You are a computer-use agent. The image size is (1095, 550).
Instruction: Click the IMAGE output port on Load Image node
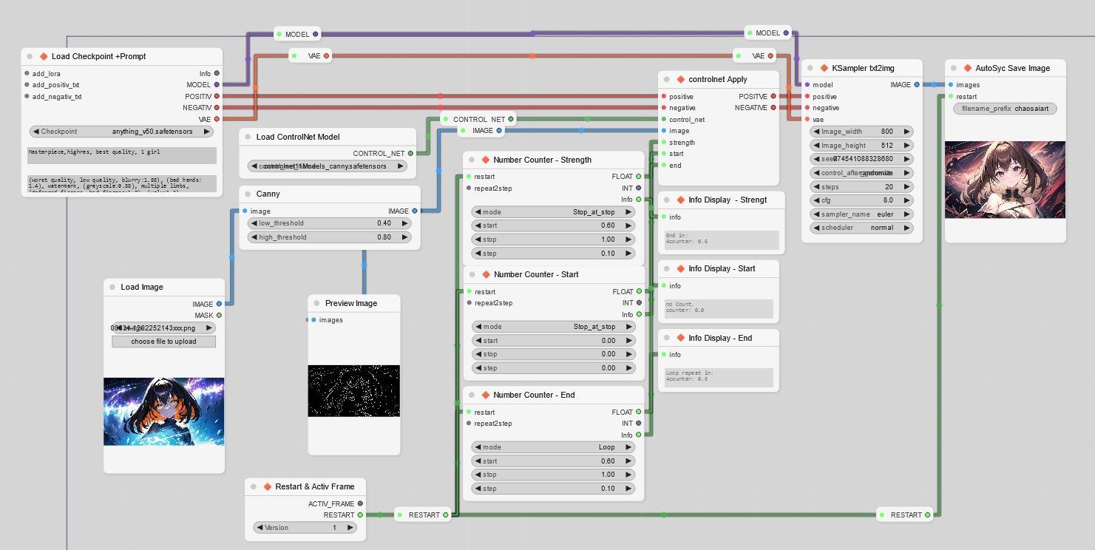(x=220, y=304)
